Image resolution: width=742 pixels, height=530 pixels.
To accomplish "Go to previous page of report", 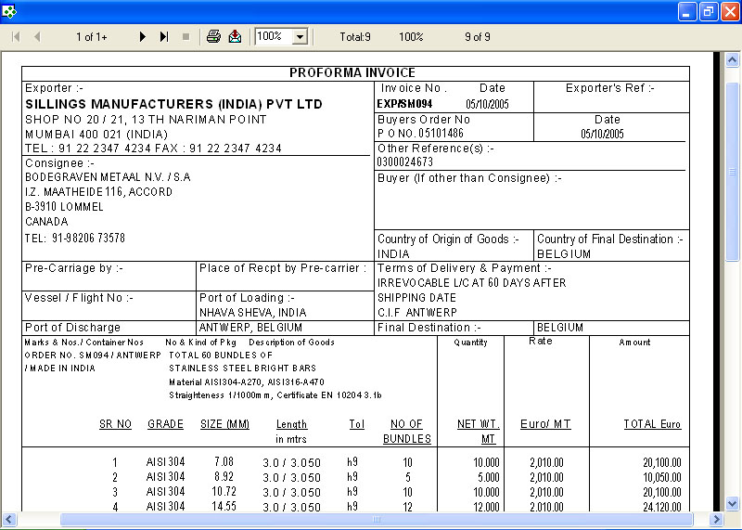I will (x=37, y=37).
